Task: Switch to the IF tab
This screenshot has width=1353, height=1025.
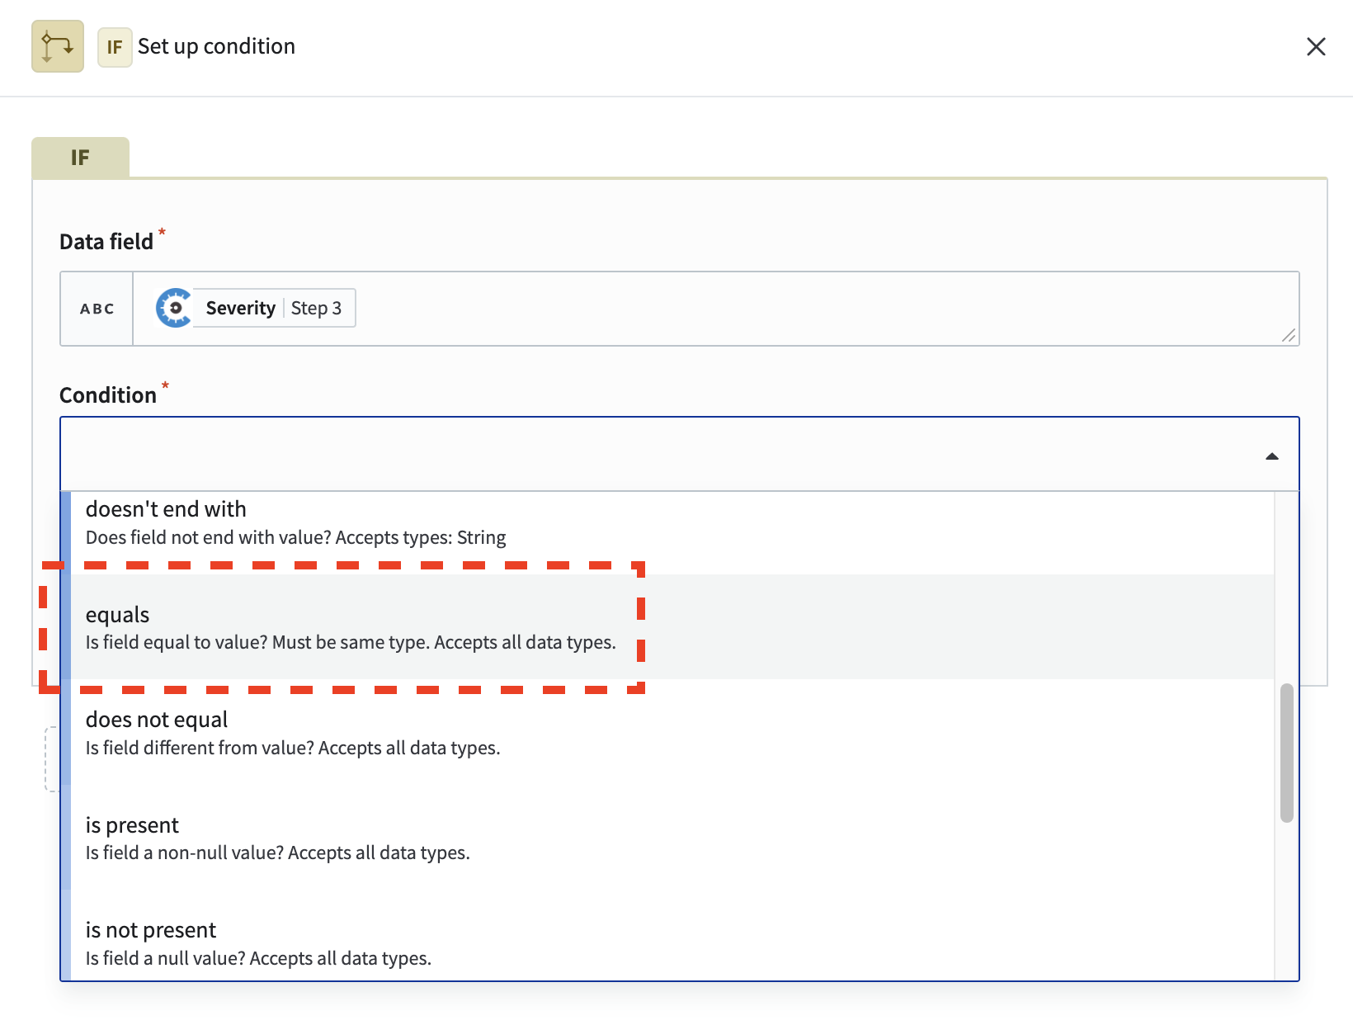Action: (x=80, y=158)
